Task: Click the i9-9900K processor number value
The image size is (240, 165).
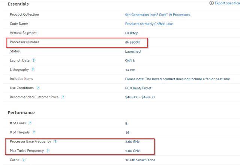Action: [x=132, y=42]
